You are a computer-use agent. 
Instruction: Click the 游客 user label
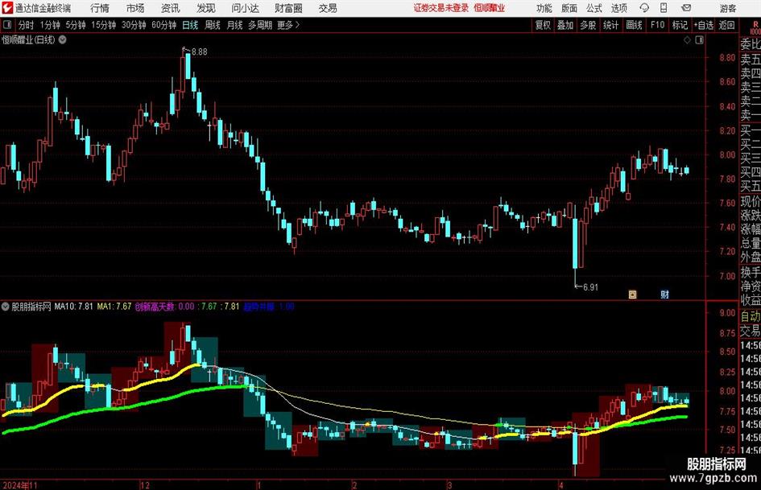coord(728,8)
